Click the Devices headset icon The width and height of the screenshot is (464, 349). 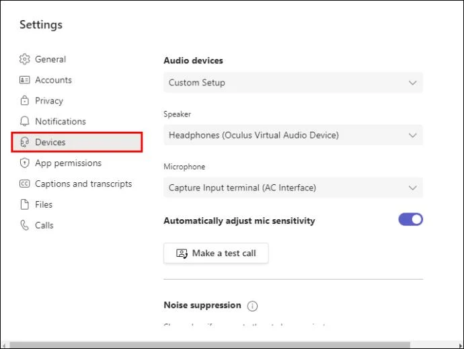pyautogui.click(x=25, y=143)
